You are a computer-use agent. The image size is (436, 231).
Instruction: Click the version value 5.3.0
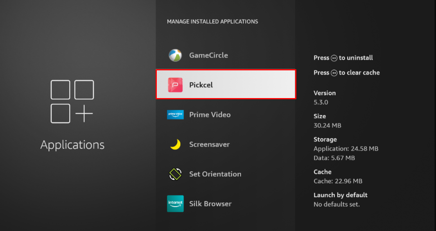coord(321,102)
